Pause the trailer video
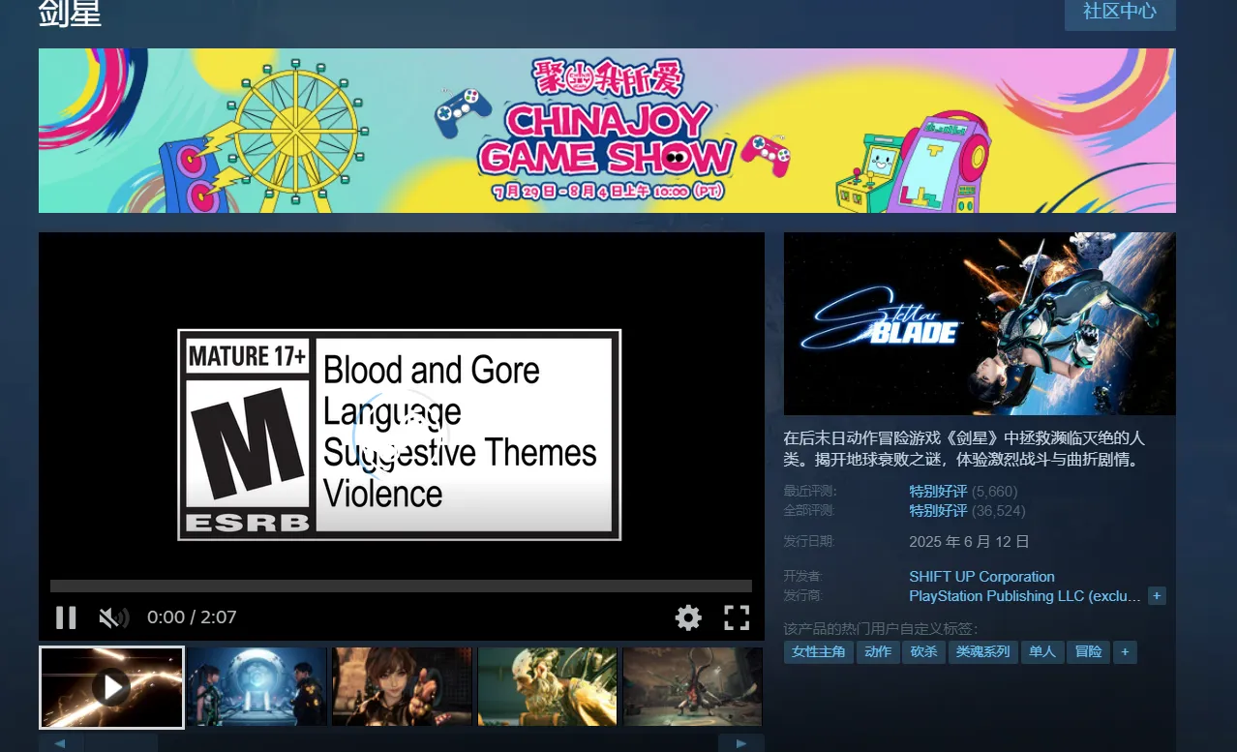Viewport: 1237px width, 752px height. coord(66,617)
